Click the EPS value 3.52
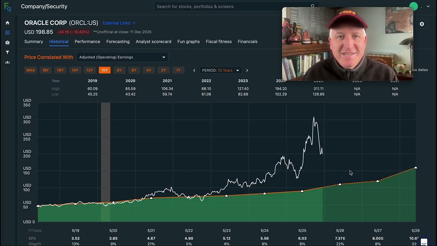 coord(75,238)
